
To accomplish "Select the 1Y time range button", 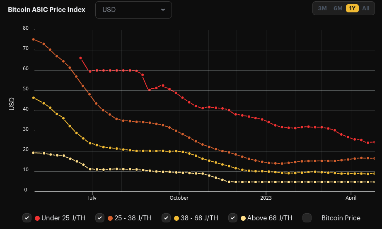I will coord(352,9).
